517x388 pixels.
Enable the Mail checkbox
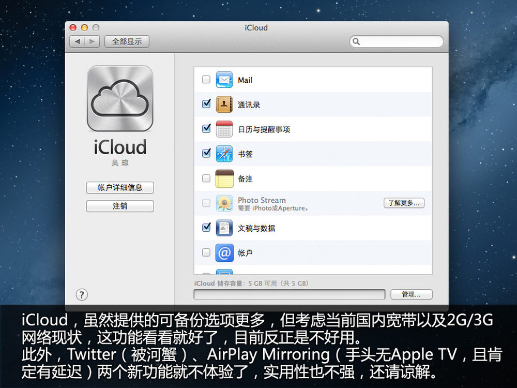tap(206, 79)
